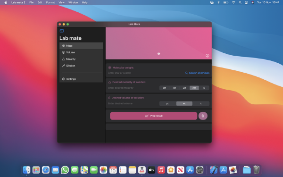Click the atom icon in the pink banner
The width and height of the screenshot is (283, 177).
(158, 54)
